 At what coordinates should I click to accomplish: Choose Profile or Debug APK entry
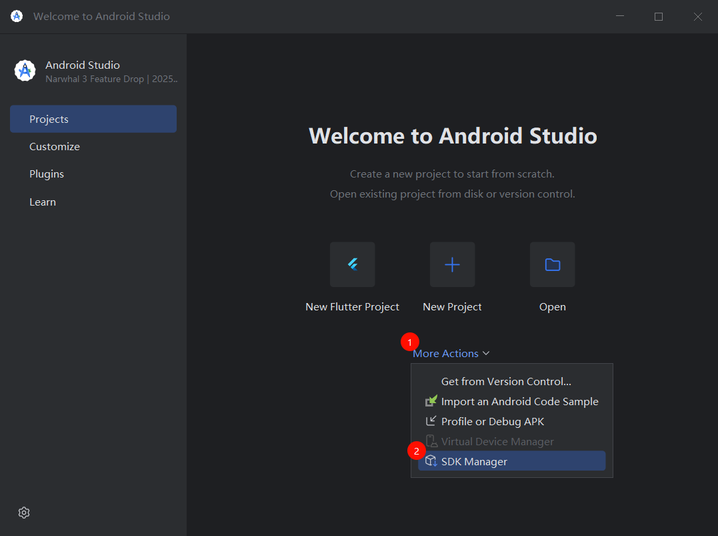pyautogui.click(x=511, y=421)
